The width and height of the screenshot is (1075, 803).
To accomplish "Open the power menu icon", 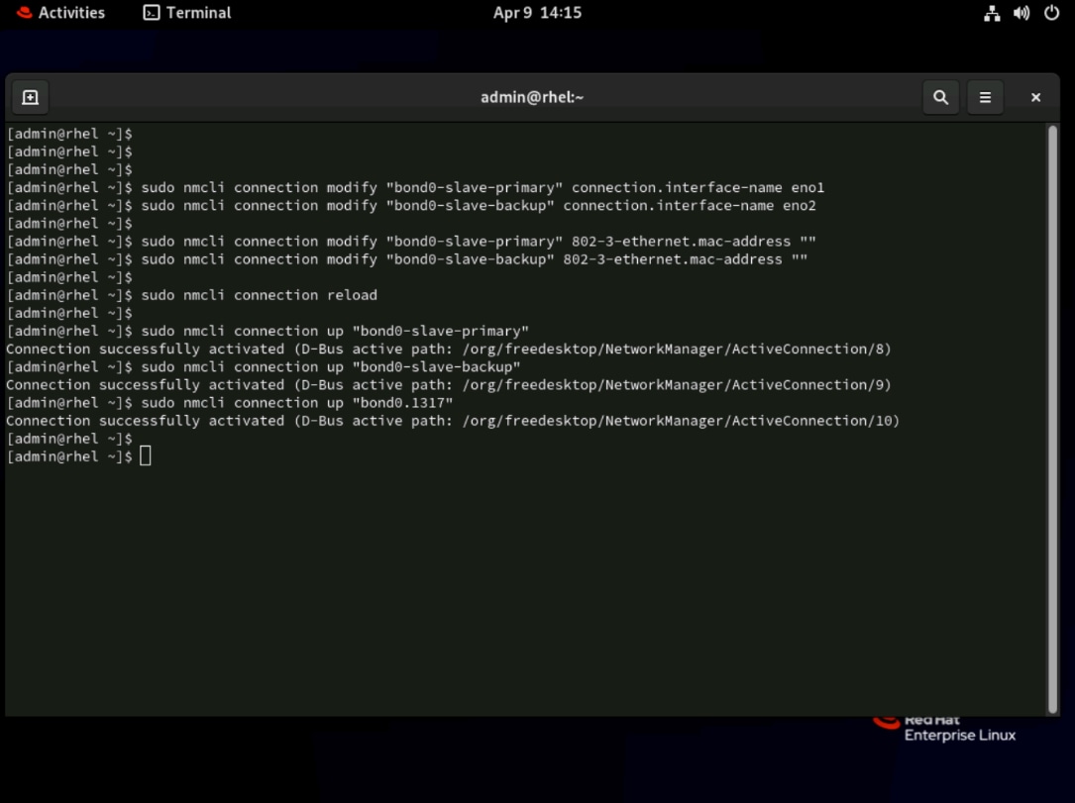I will [1051, 13].
